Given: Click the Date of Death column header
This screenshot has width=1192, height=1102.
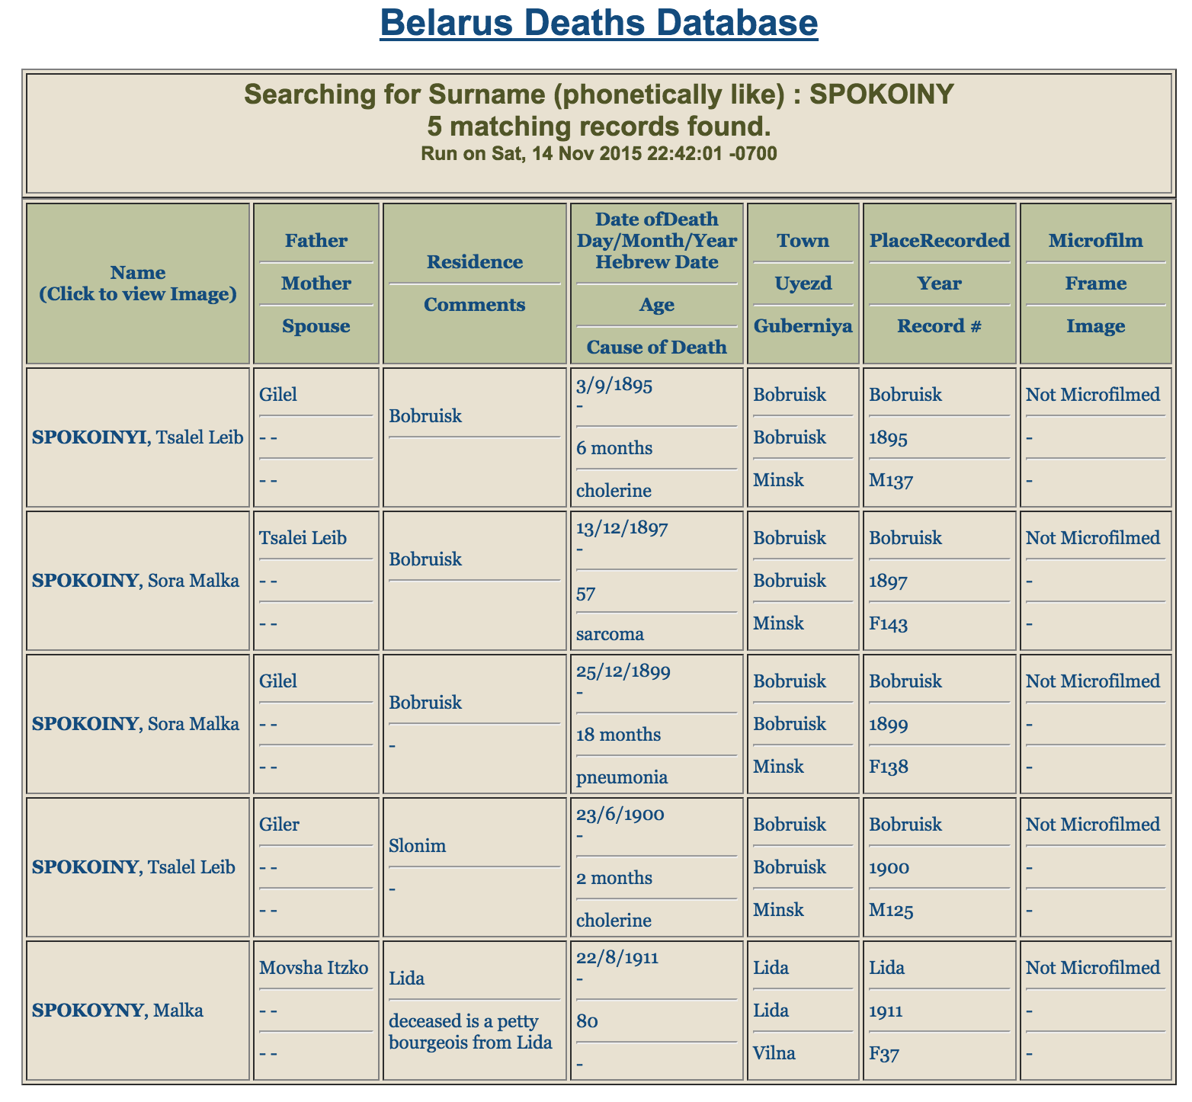Looking at the screenshot, I should tap(656, 229).
